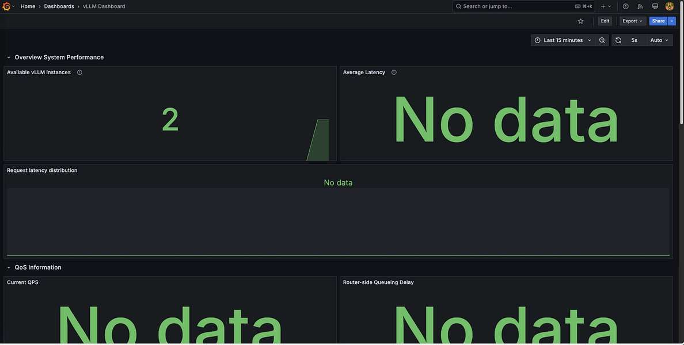The height and width of the screenshot is (345, 684).
Task: Focus the 'Search or jump to...' field
Action: tap(523, 6)
